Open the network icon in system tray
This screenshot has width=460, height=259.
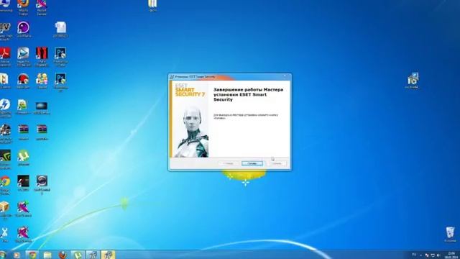(433, 255)
